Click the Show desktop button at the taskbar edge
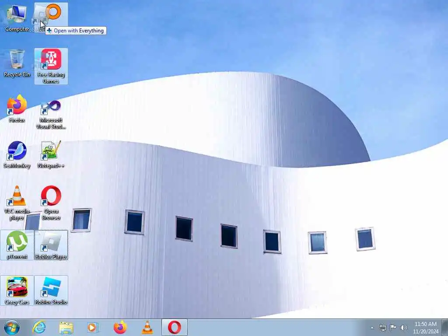The width and height of the screenshot is (448, 336). pyautogui.click(x=445, y=327)
